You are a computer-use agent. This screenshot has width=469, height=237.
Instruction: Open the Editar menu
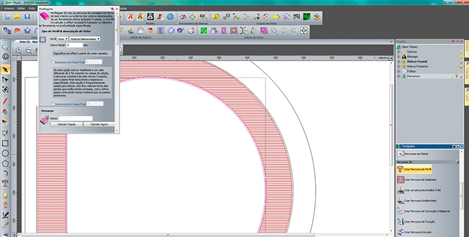coord(21,8)
